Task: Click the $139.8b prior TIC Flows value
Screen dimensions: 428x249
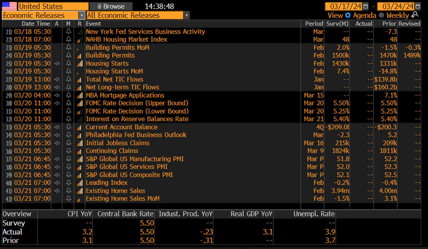Action: (385, 79)
